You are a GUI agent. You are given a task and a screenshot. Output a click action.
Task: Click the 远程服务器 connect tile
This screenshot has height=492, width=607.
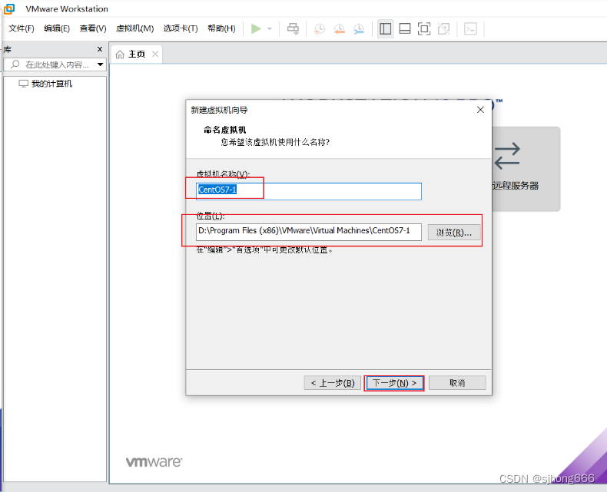[526, 169]
